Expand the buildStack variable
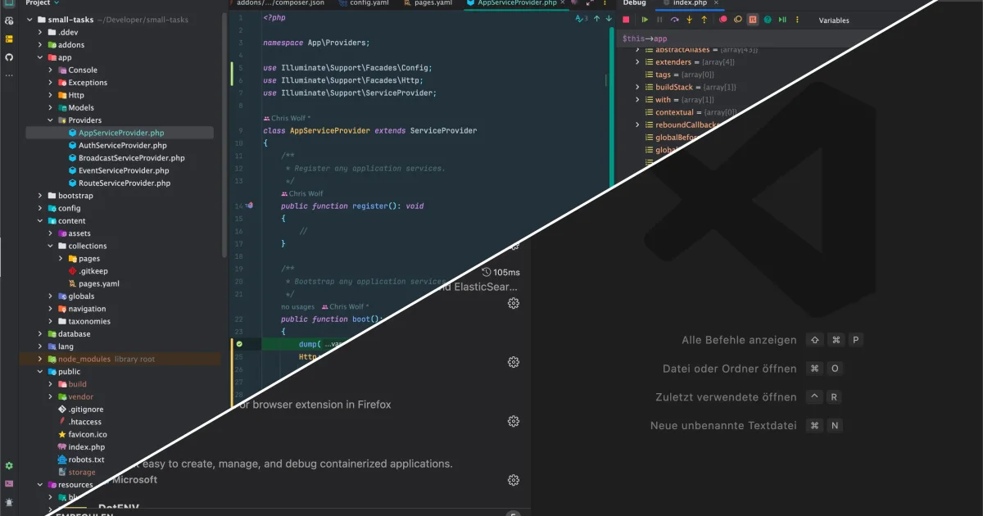 [637, 87]
